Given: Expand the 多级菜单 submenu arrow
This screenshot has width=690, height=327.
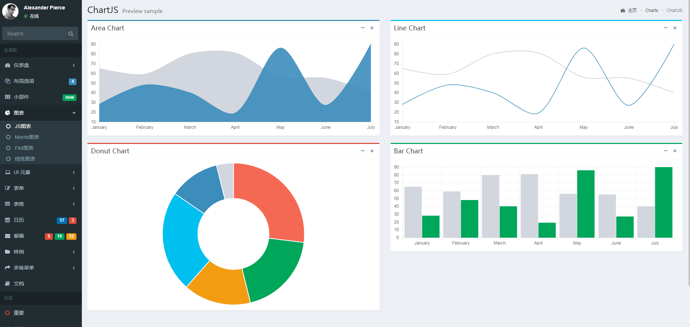Looking at the screenshot, I should point(74,268).
